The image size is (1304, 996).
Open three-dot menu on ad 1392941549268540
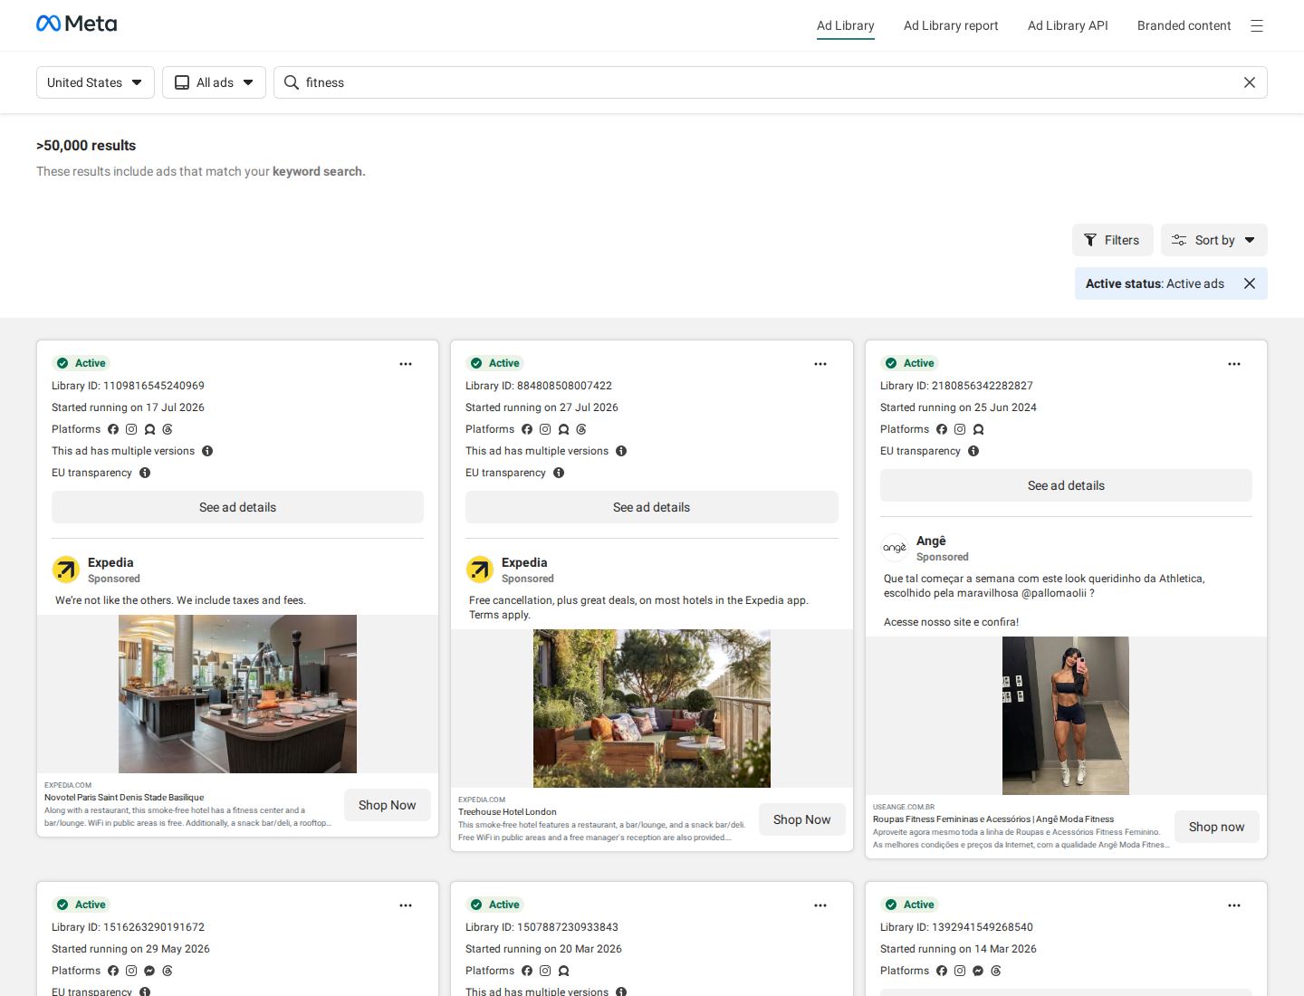coord(1234,905)
